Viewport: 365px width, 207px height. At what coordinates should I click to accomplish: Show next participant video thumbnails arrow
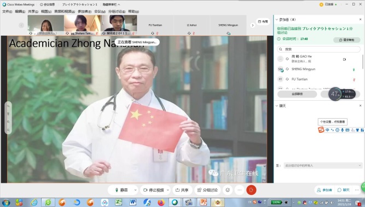[253, 25]
